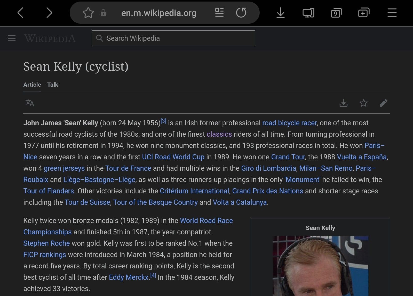Screen dimensions: 413x296
Task: Follow the Eddy Merckx link
Action: [x=129, y=277]
